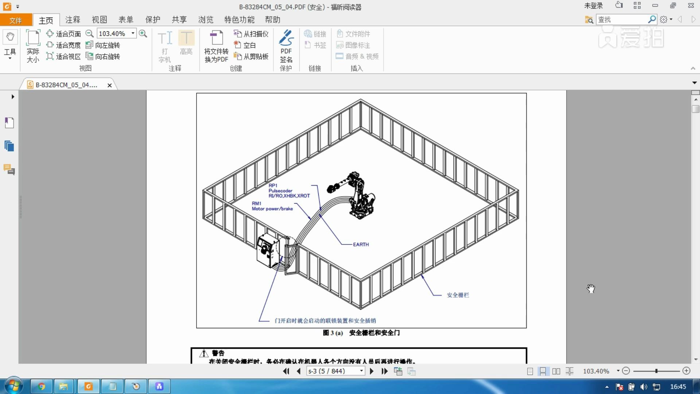700x394 pixels.
Task: Open the page thumbnails panel icon
Action: pyautogui.click(x=9, y=123)
